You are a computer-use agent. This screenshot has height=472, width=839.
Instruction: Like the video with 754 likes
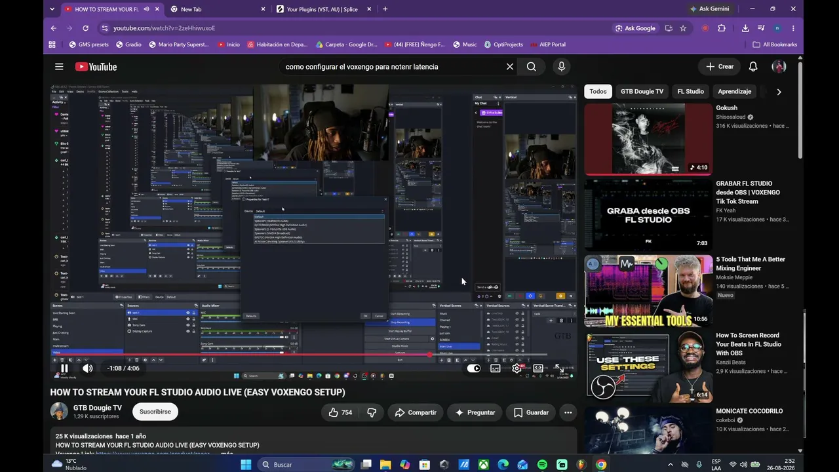click(340, 412)
